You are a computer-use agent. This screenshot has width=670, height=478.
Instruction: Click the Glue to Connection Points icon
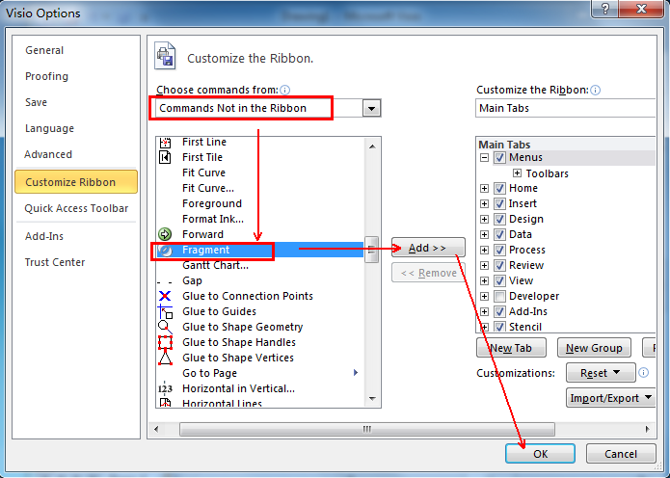click(x=165, y=296)
